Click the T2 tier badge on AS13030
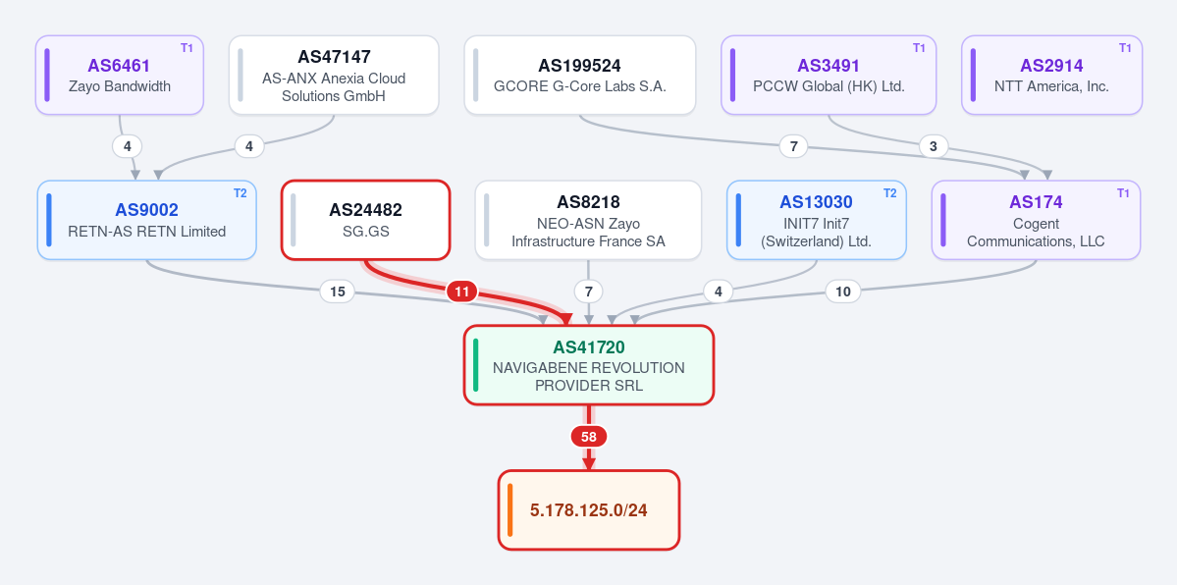The height and width of the screenshot is (585, 1177). (889, 193)
